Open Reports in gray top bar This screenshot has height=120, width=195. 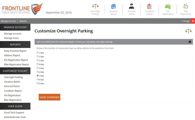[23, 21]
